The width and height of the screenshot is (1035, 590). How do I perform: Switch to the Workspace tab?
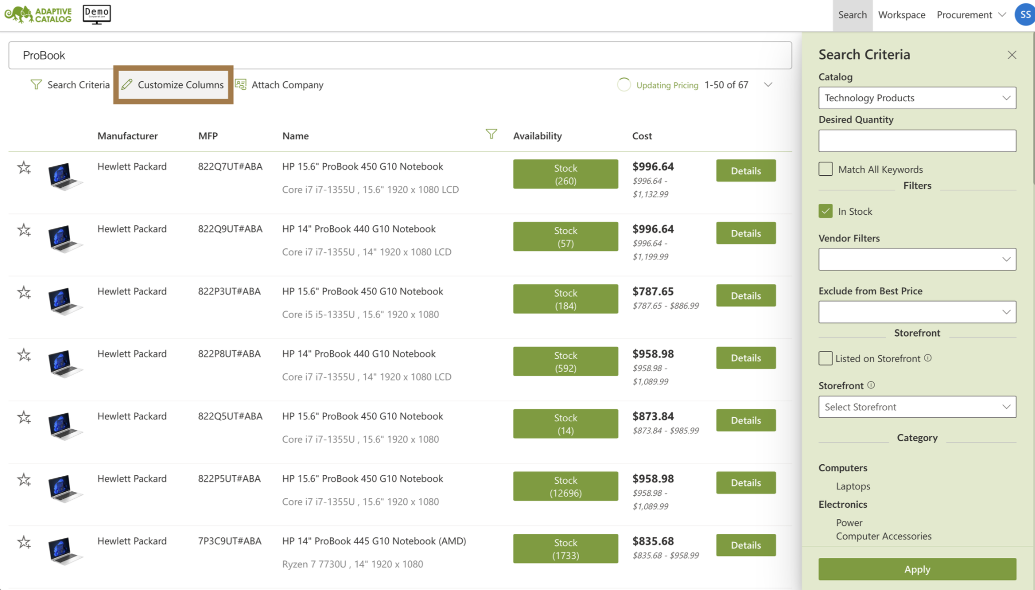(x=901, y=15)
